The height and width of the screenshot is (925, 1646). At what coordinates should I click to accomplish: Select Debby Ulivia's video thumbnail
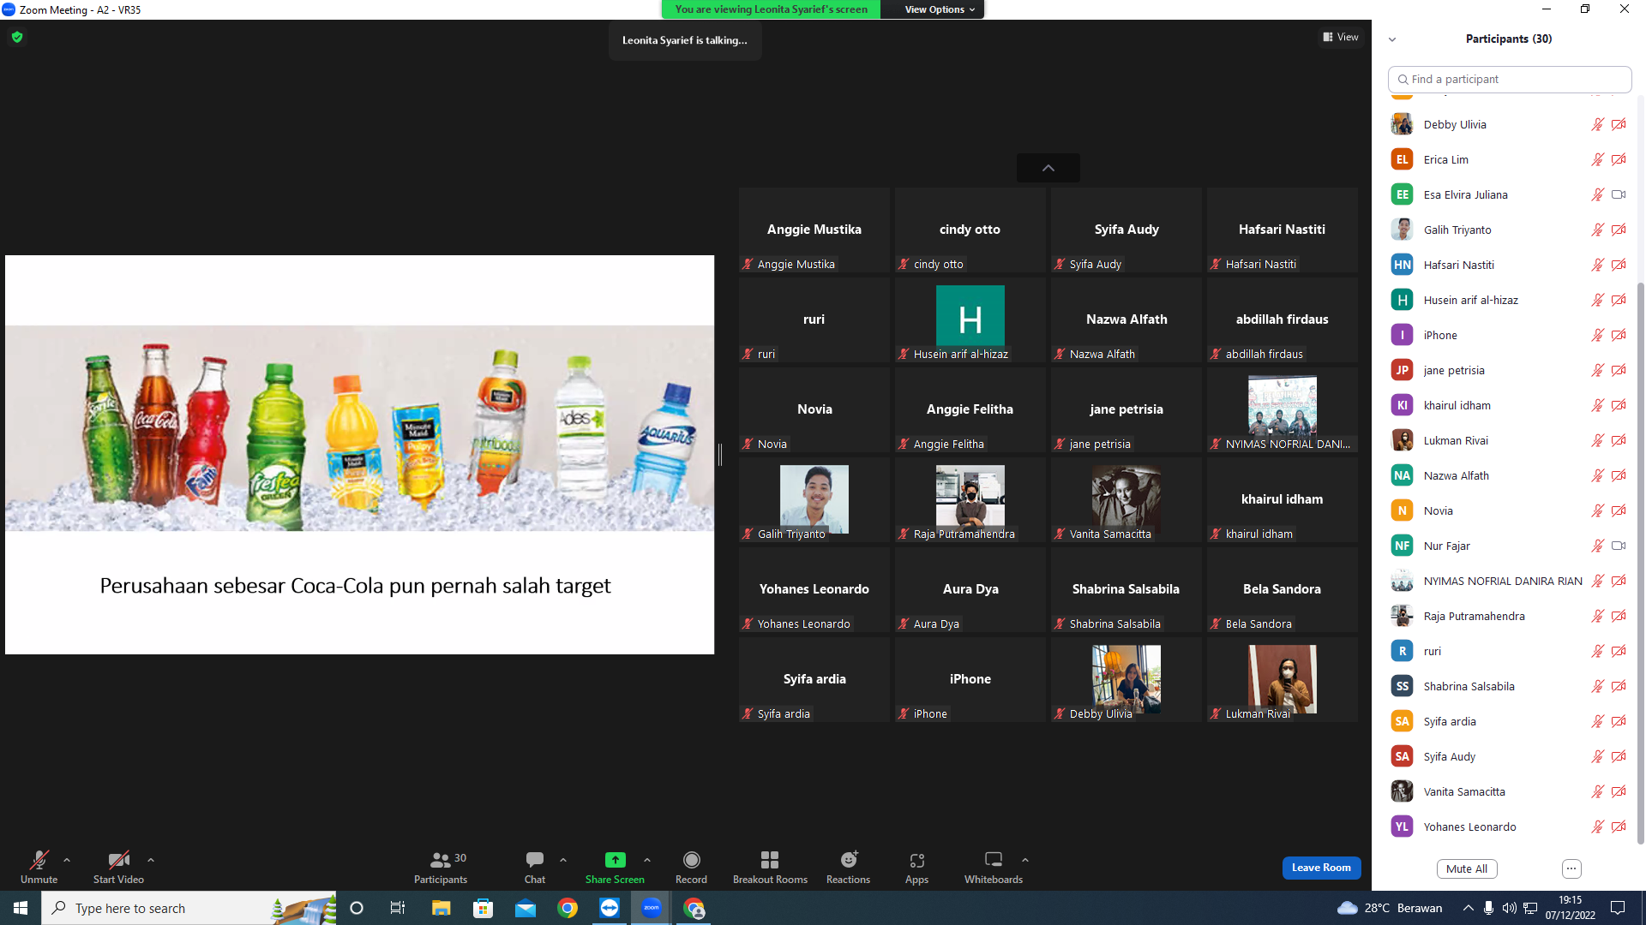[x=1126, y=679]
